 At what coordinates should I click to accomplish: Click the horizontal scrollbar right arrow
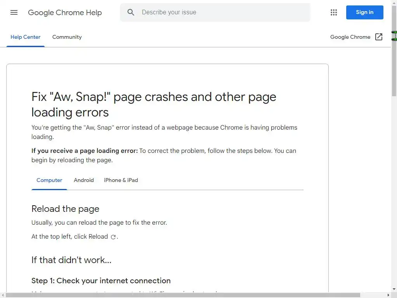(x=388, y=295)
